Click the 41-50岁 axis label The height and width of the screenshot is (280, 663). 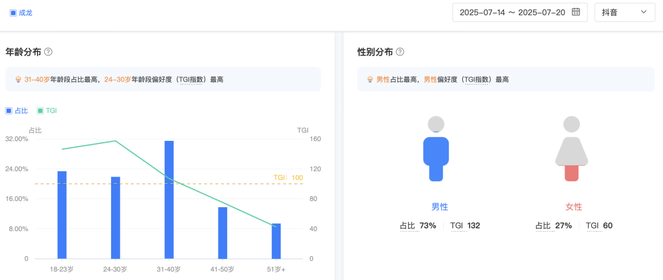coord(223,269)
